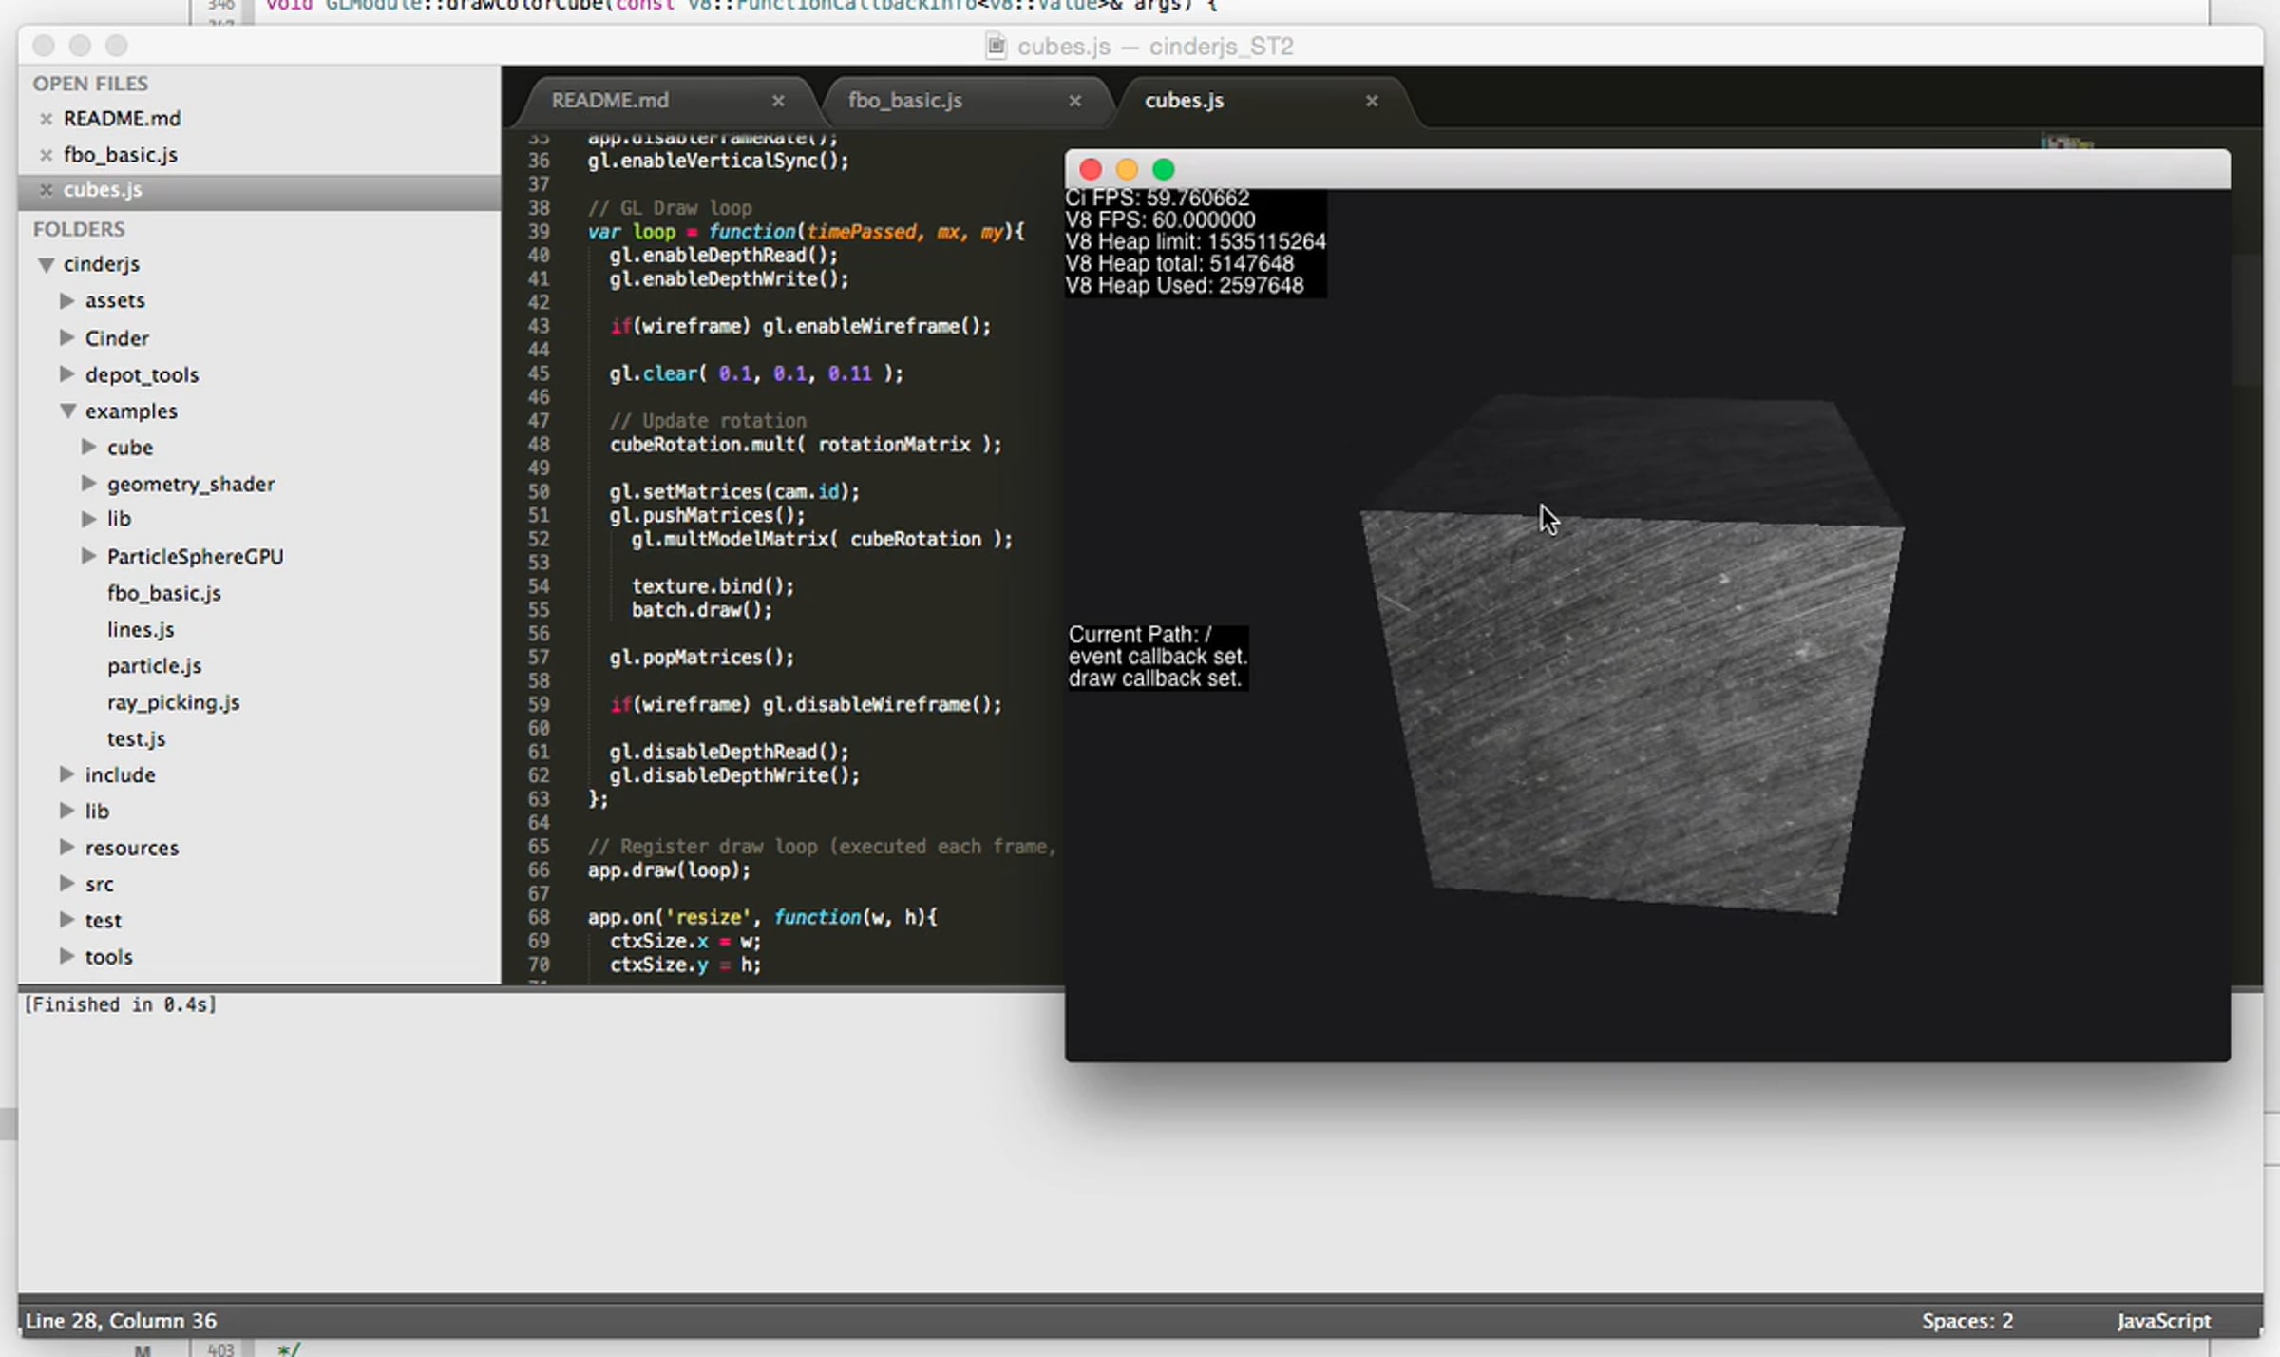Expand the resources folder

coord(67,847)
